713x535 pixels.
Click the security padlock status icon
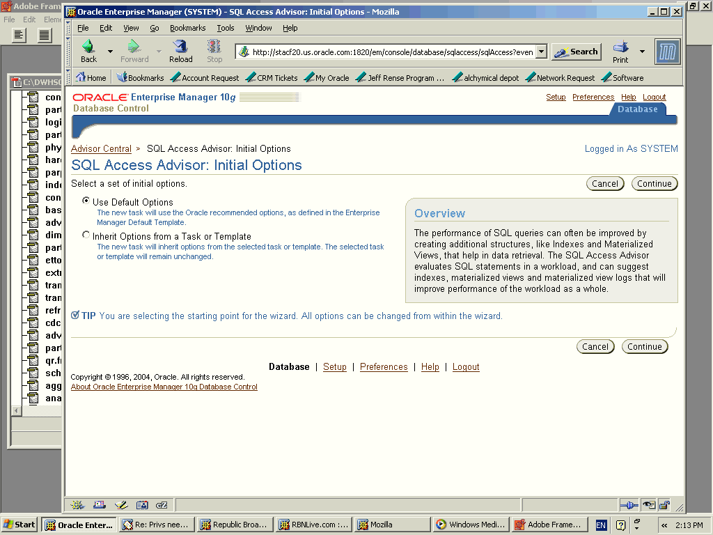664,505
